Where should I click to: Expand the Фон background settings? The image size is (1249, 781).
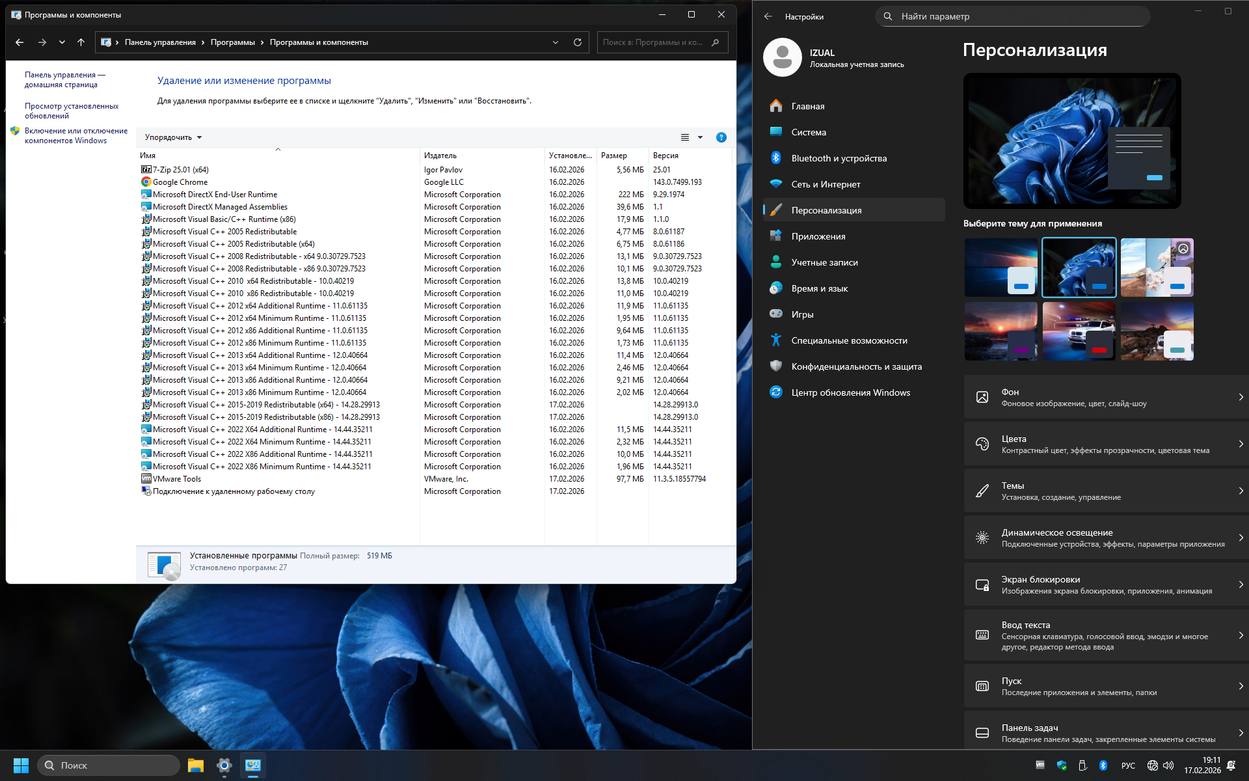[1106, 397]
